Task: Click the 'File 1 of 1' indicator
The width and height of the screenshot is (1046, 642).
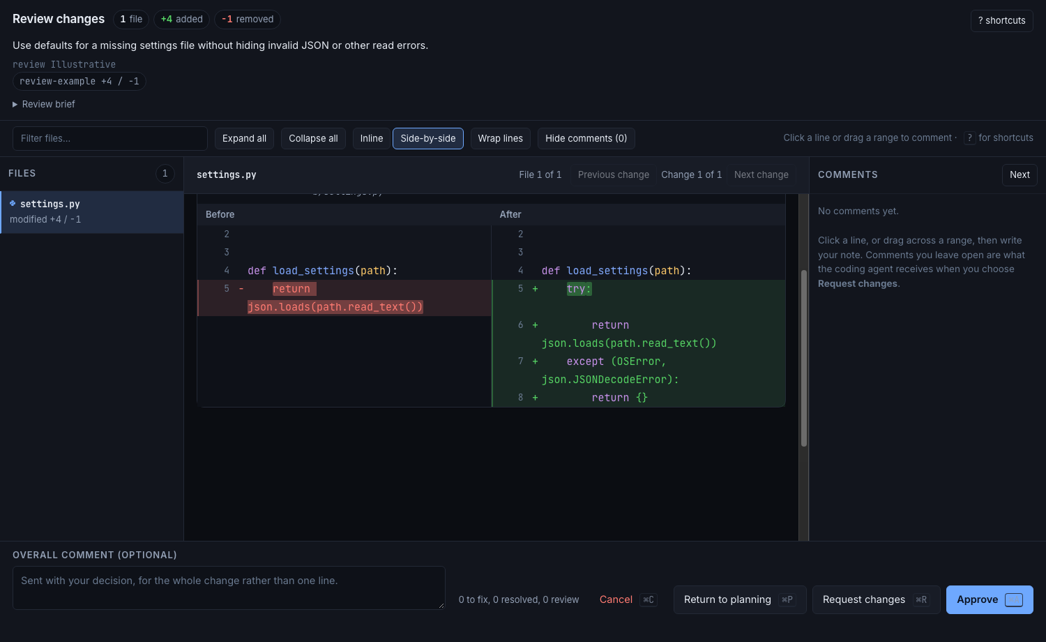Action: pos(540,174)
